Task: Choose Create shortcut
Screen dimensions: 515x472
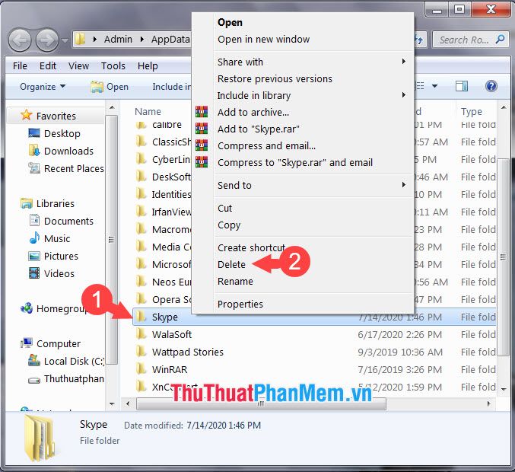Action: [251, 247]
